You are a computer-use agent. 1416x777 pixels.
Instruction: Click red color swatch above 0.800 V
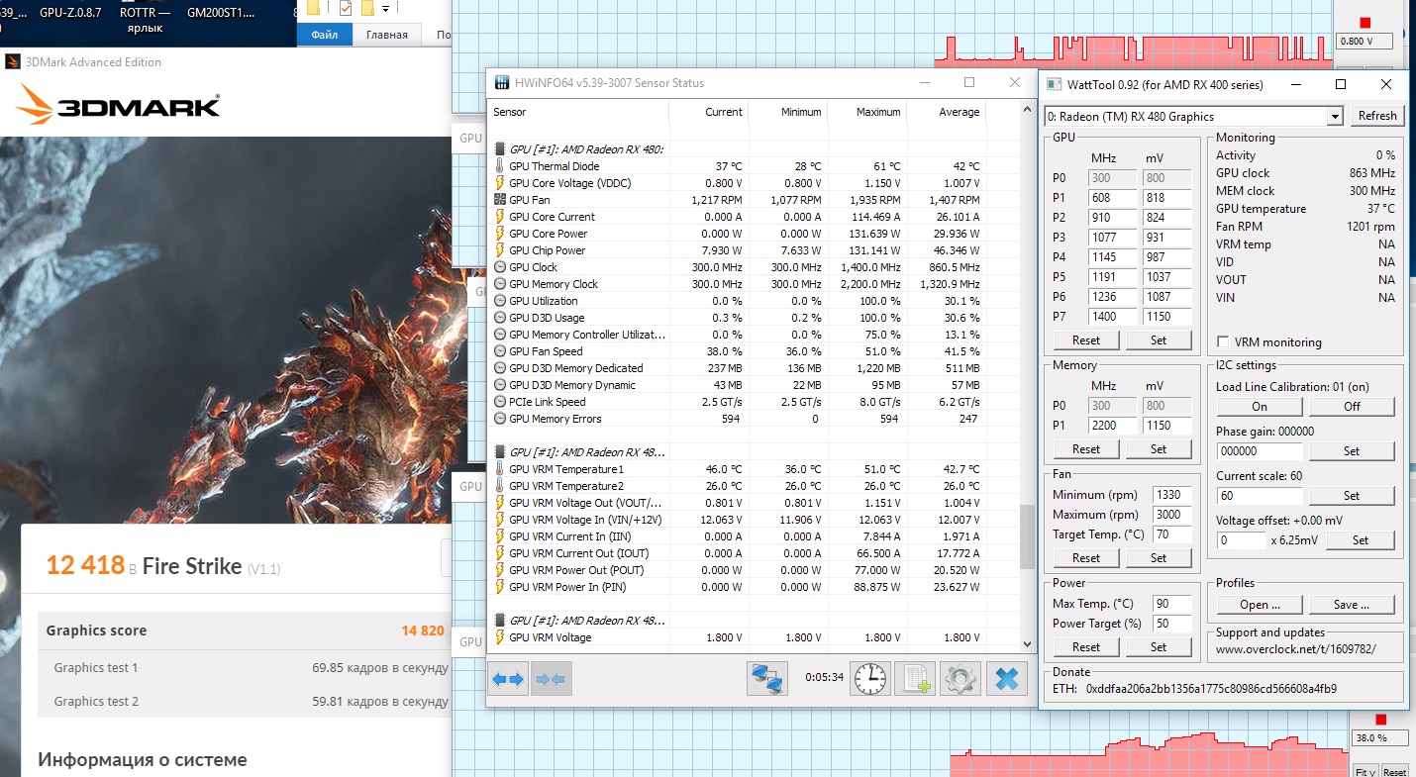coord(1365,23)
